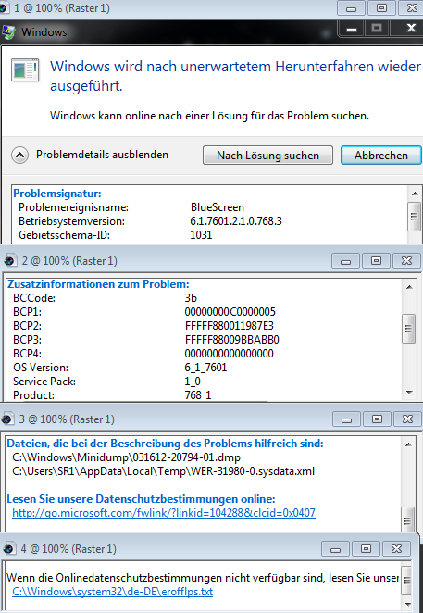Image resolution: width=423 pixels, height=613 pixels.
Task: Click 'Zusatzinformationen zum Problem:' heading
Action: coord(98,284)
